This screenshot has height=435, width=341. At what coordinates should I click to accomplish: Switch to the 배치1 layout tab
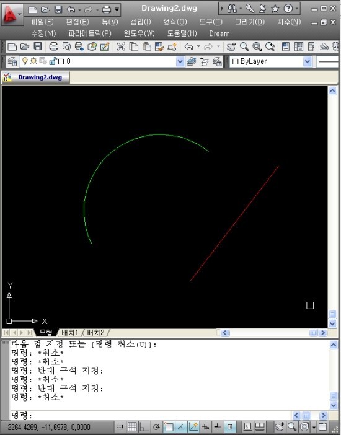pyautogui.click(x=69, y=332)
